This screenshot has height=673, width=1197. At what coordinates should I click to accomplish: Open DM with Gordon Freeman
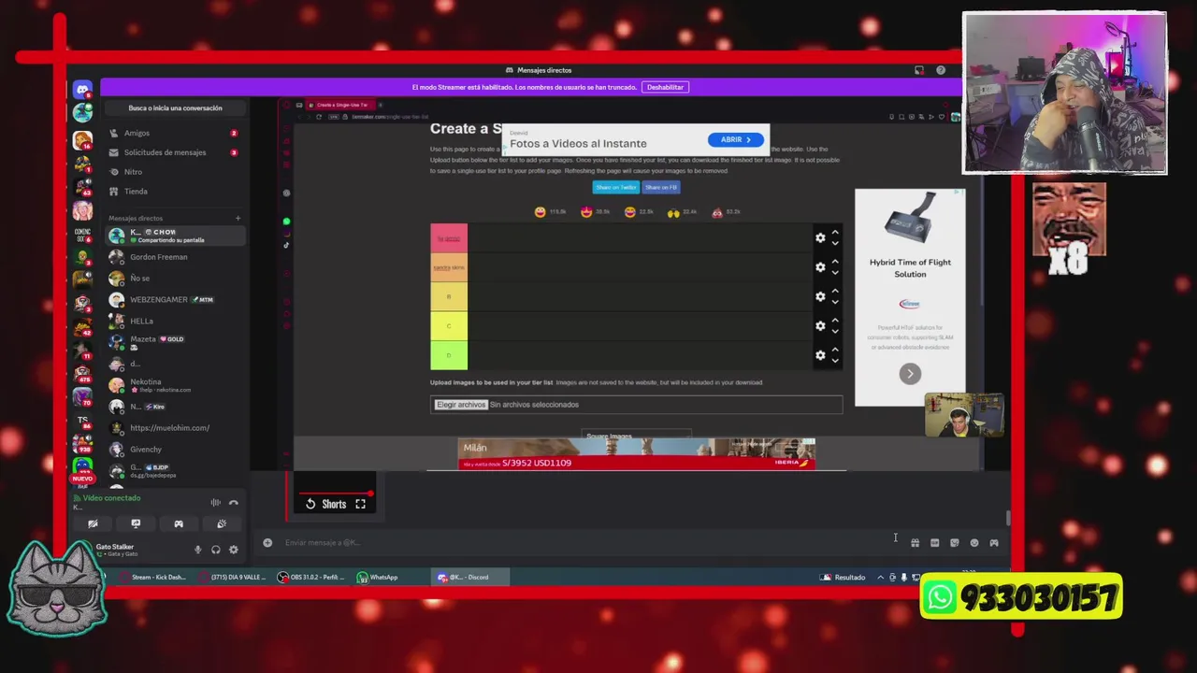174,257
